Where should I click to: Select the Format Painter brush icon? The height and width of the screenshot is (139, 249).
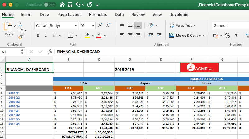click(x=21, y=37)
